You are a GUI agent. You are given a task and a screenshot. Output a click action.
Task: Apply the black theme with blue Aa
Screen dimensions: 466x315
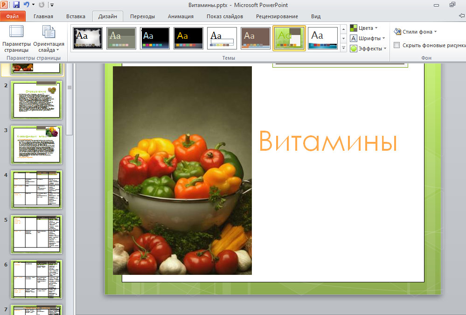pyautogui.click(x=155, y=38)
